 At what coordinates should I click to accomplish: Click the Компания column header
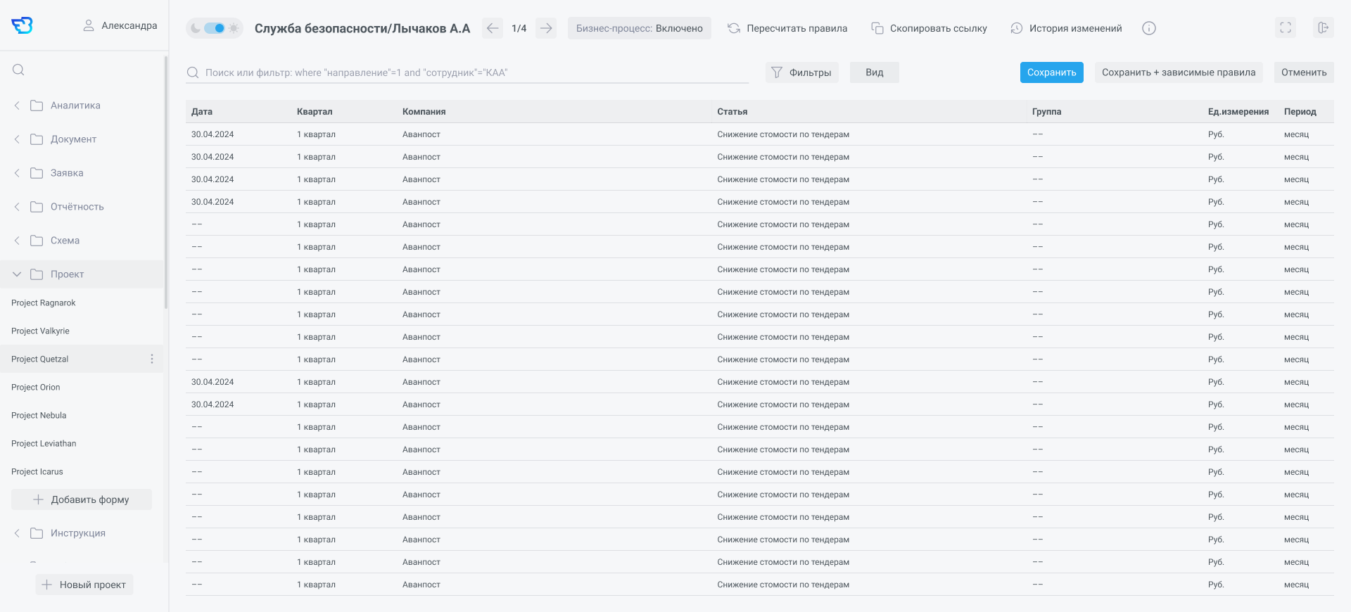coord(424,112)
